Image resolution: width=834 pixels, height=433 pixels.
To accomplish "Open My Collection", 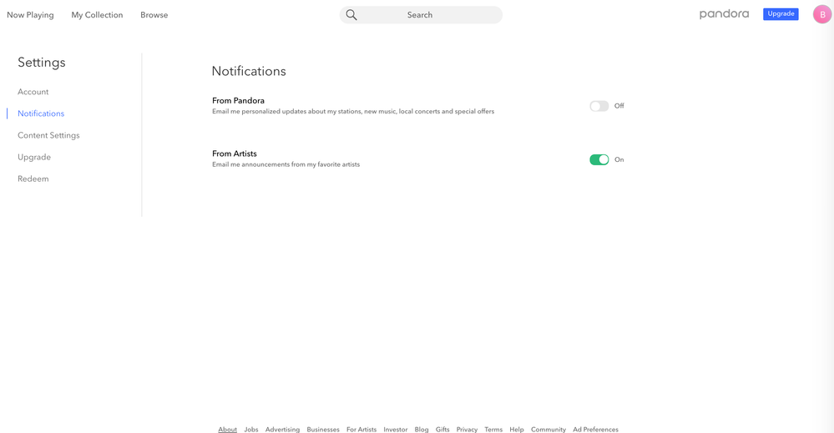I will 97,15.
